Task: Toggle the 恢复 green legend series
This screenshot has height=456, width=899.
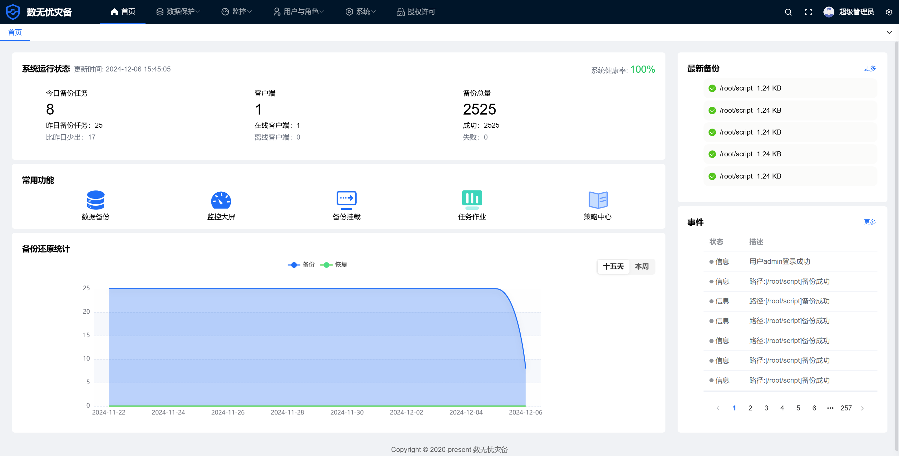Action: pyautogui.click(x=333, y=265)
